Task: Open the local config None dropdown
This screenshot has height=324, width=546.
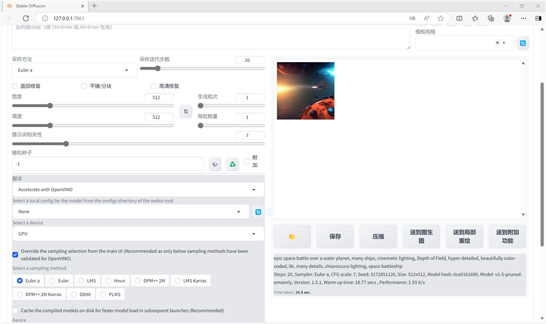Action: (x=131, y=211)
